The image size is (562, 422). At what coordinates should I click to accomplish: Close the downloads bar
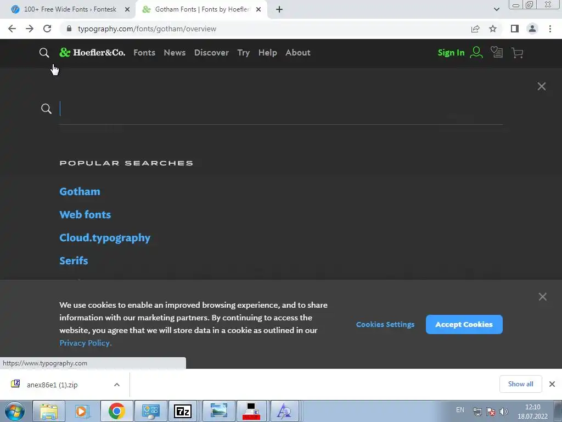pos(552,384)
